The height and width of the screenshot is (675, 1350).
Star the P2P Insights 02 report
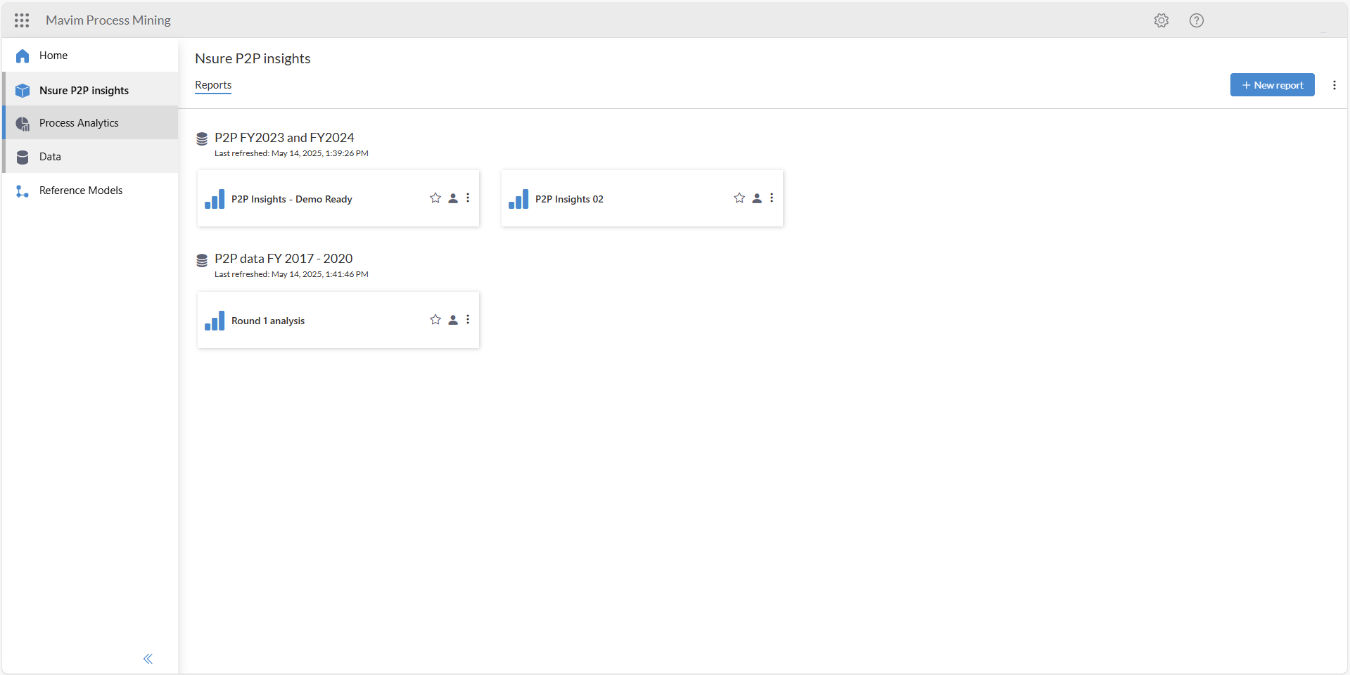tap(739, 198)
